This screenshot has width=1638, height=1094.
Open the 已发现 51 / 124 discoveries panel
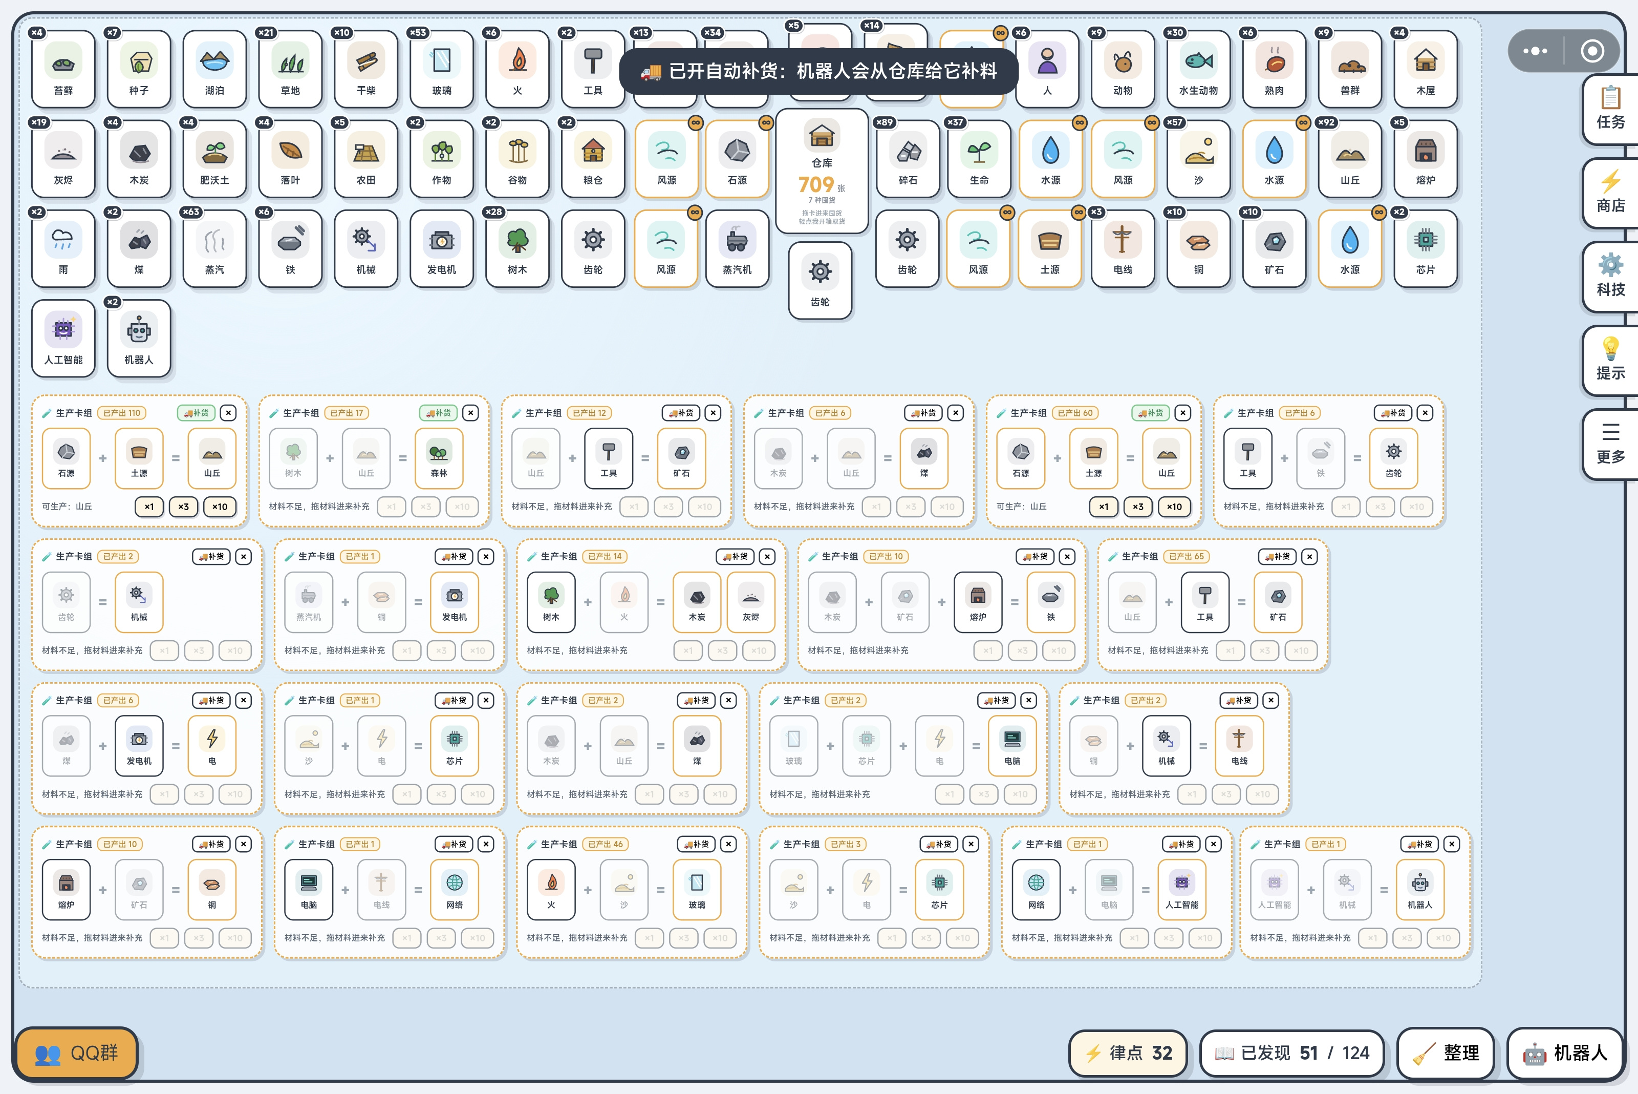[x=1292, y=1053]
